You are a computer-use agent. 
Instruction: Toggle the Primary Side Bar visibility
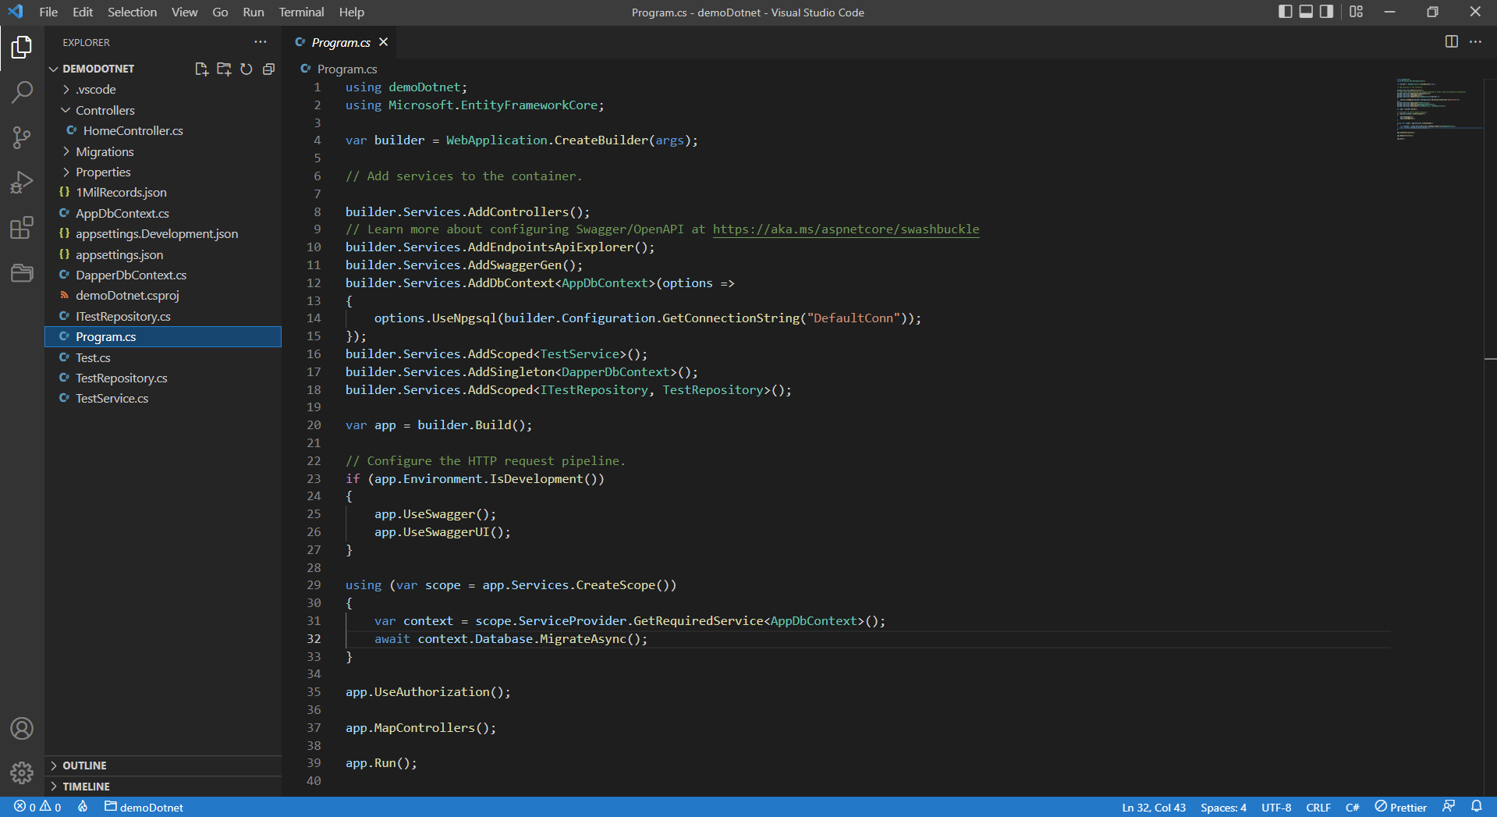(x=1284, y=12)
